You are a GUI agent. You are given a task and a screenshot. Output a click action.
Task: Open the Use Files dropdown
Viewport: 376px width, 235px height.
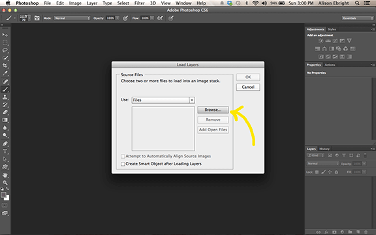[192, 100]
